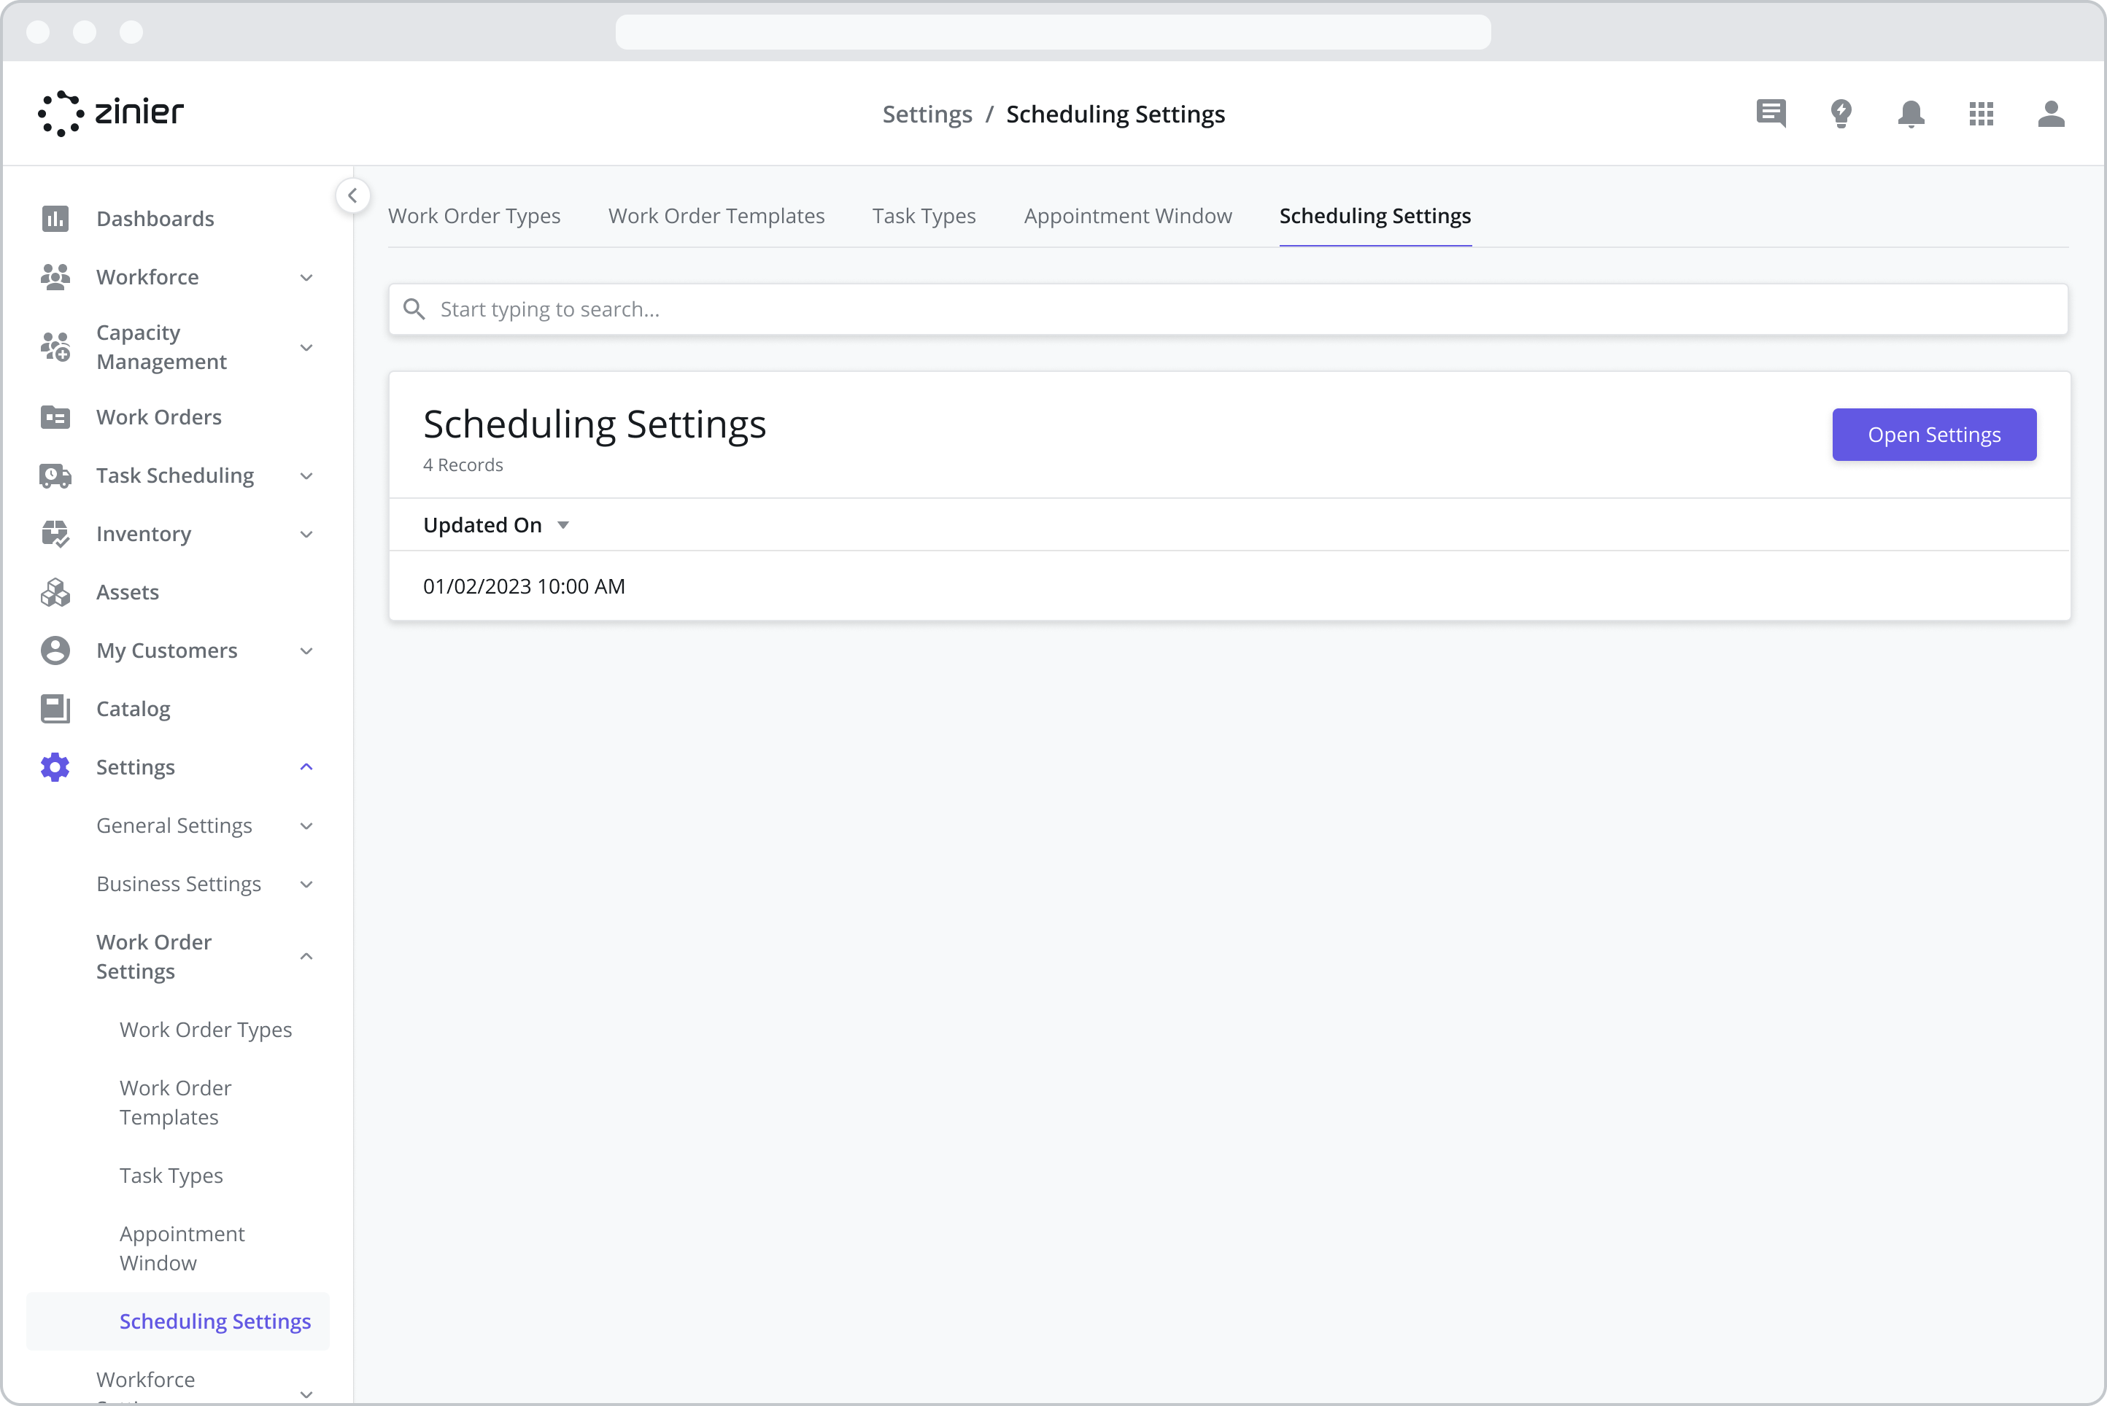The image size is (2107, 1406).
Task: Expand the Inventory chevron
Action: pyautogui.click(x=306, y=535)
